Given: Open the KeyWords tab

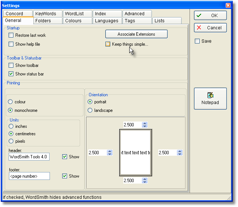Looking at the screenshot, I should [x=48, y=13].
